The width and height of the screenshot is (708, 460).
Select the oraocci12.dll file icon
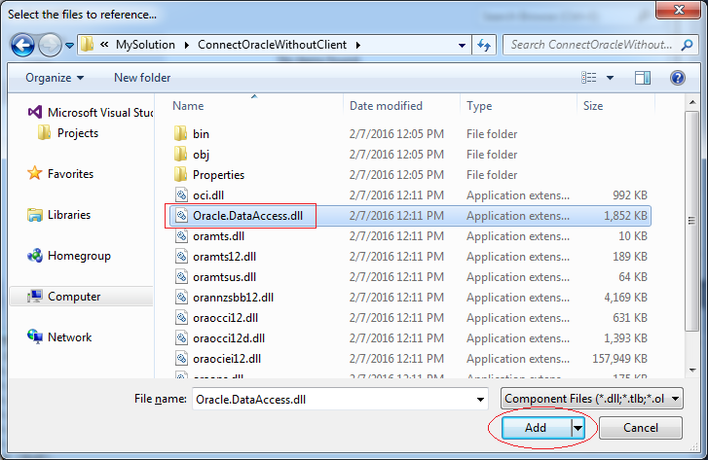[x=181, y=317]
